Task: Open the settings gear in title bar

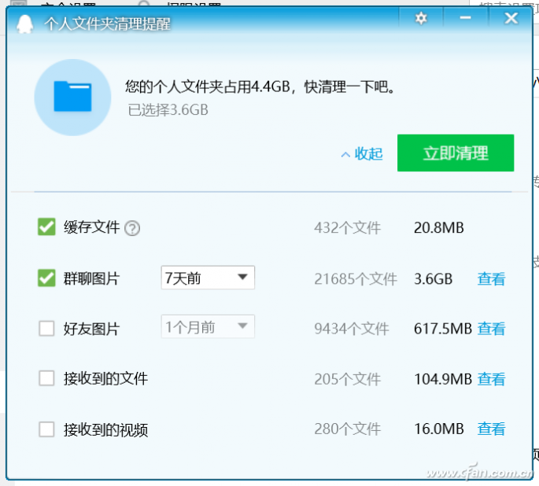Action: pos(421,18)
